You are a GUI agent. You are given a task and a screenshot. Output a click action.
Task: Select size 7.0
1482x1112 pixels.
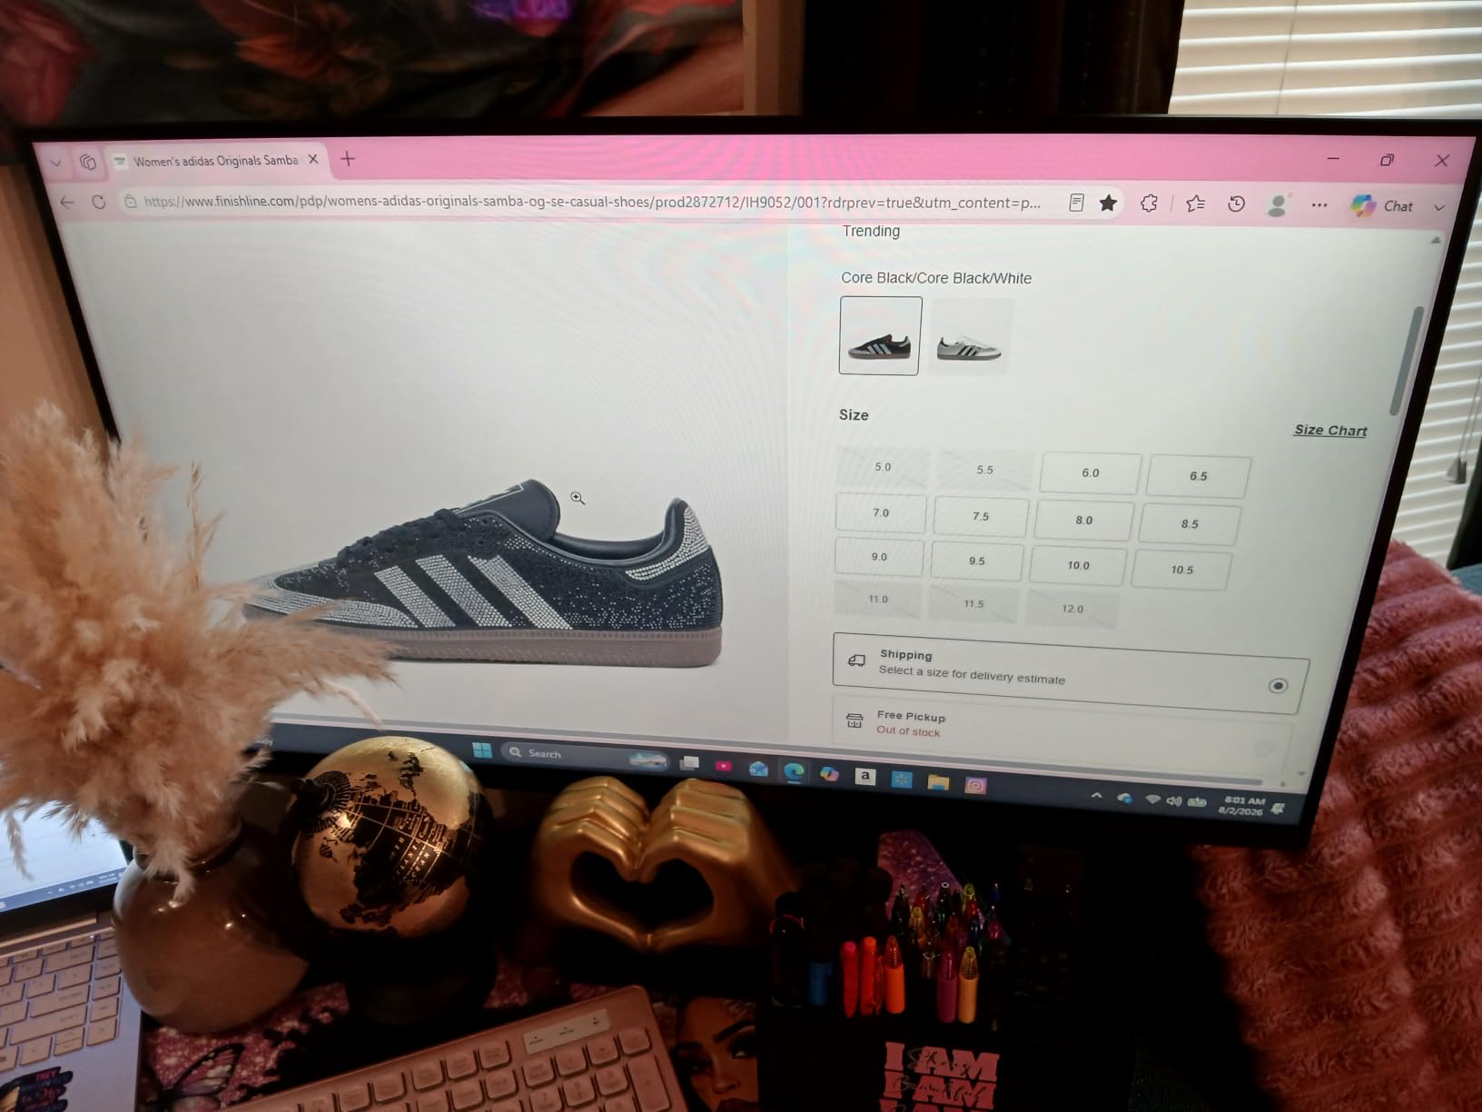tap(881, 512)
